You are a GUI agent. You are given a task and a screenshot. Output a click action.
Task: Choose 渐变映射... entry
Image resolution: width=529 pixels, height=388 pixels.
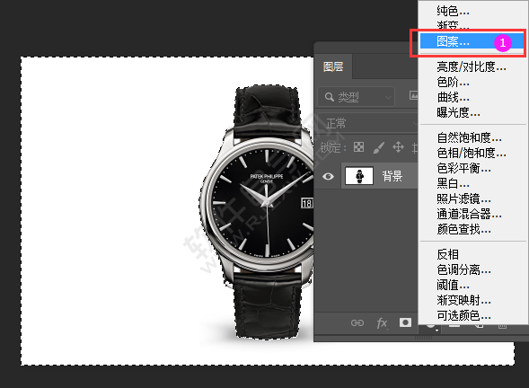click(463, 300)
